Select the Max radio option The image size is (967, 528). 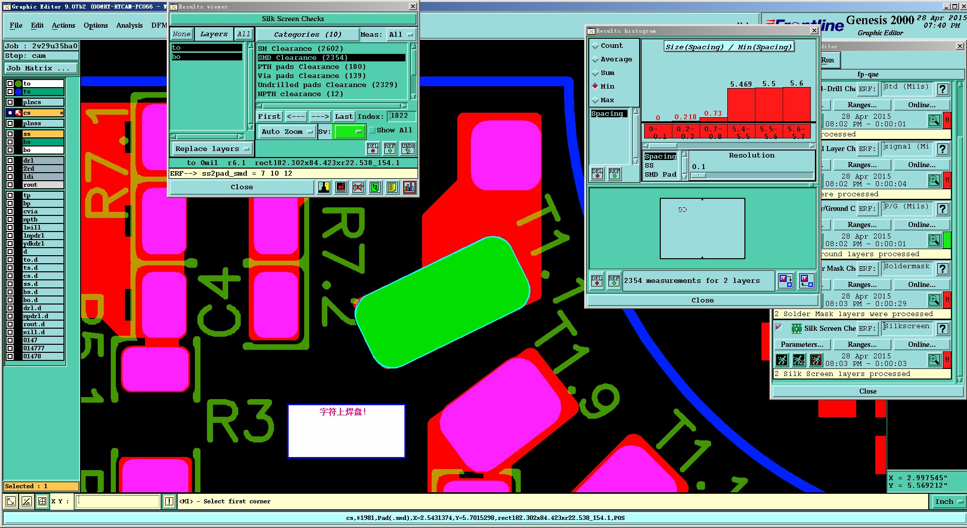pos(595,100)
